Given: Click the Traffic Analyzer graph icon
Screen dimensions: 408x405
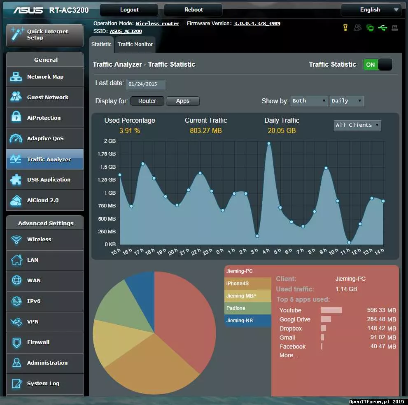Looking at the screenshot, I should pyautogui.click(x=16, y=159).
